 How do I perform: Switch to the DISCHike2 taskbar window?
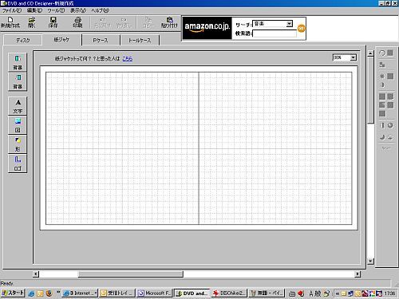pos(229,293)
